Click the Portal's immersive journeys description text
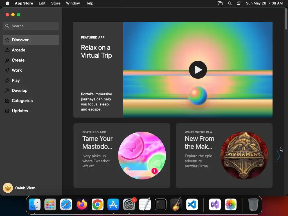This screenshot has width=288, height=216. [x=96, y=102]
